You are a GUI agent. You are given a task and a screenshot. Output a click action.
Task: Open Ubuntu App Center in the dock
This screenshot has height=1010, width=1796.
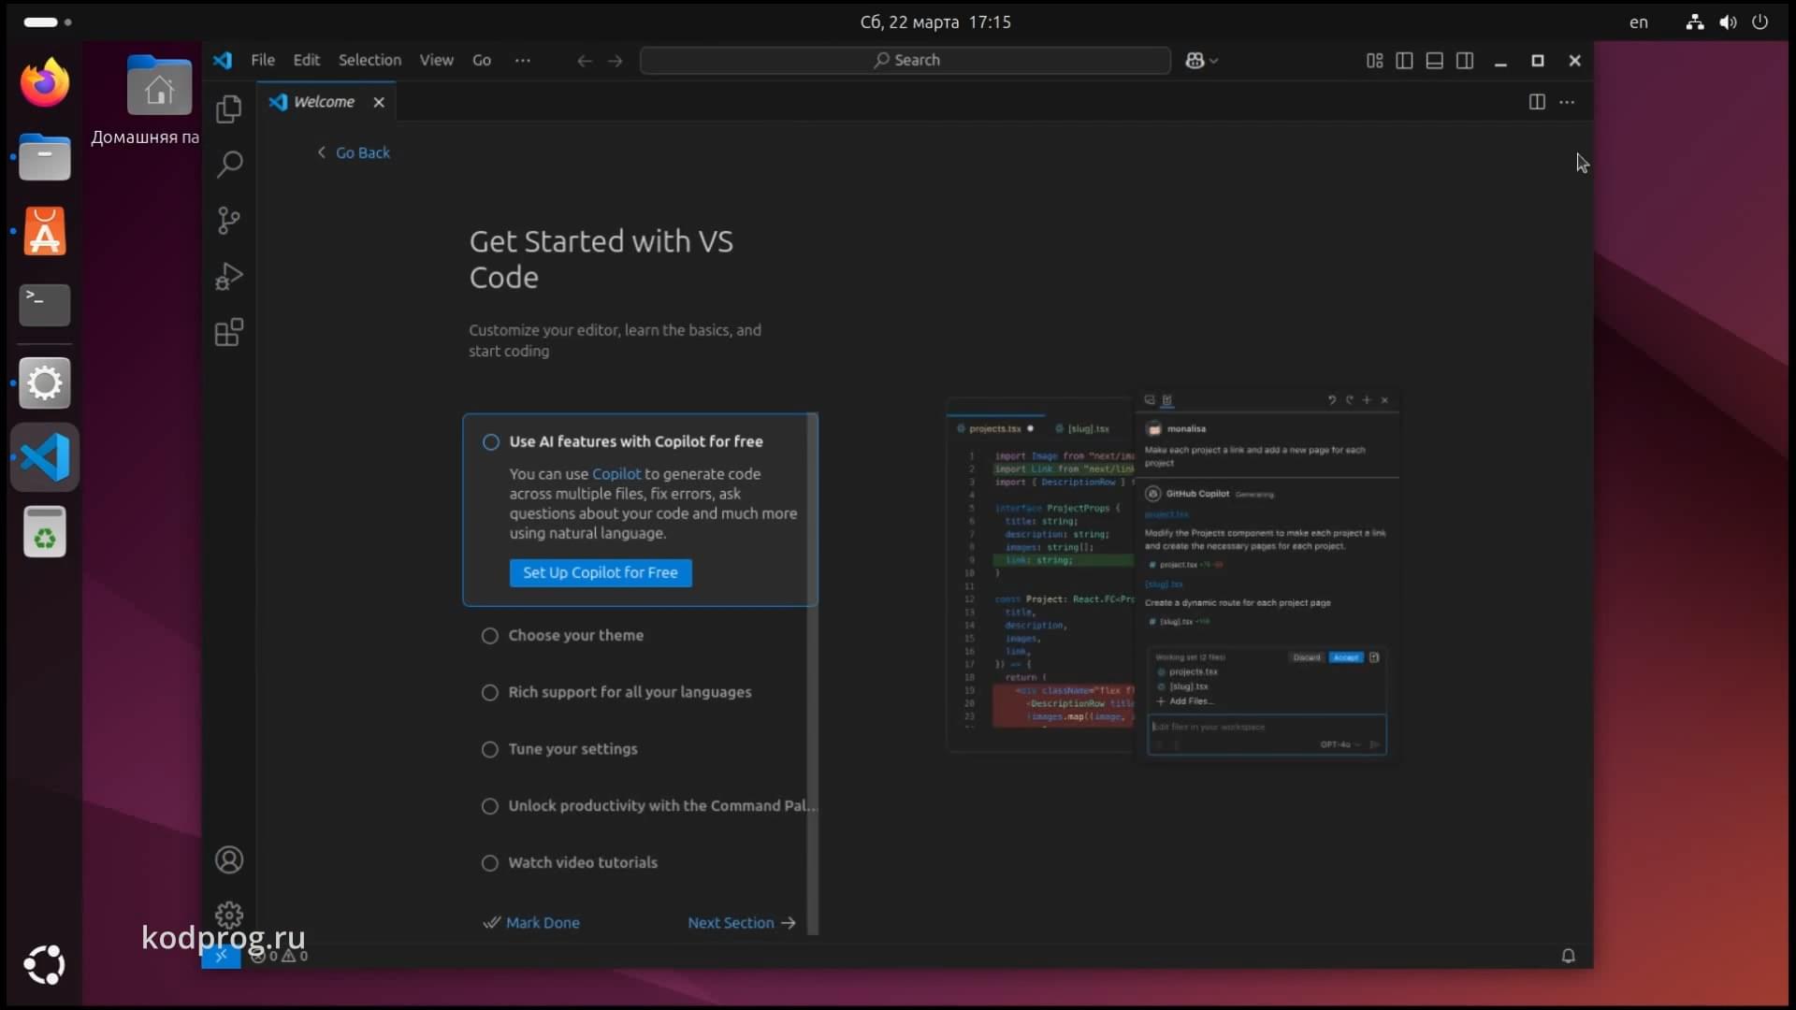[x=45, y=231]
